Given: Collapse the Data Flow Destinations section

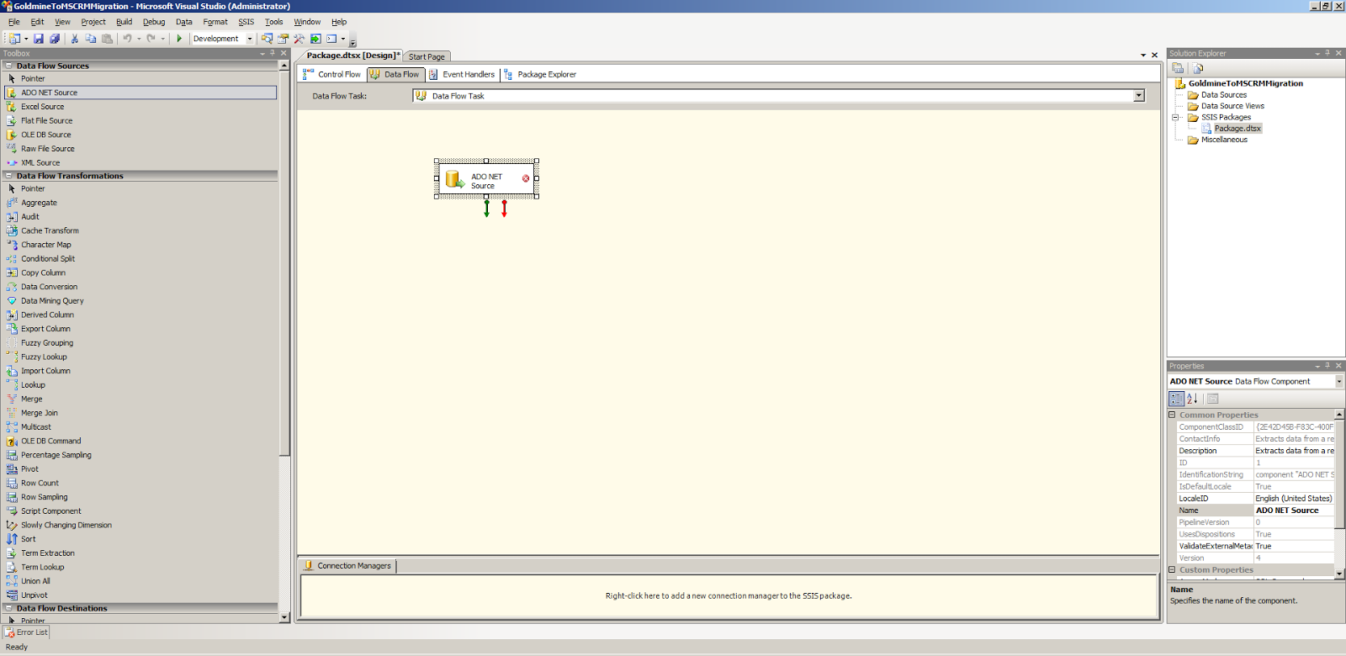Looking at the screenshot, I should point(9,608).
